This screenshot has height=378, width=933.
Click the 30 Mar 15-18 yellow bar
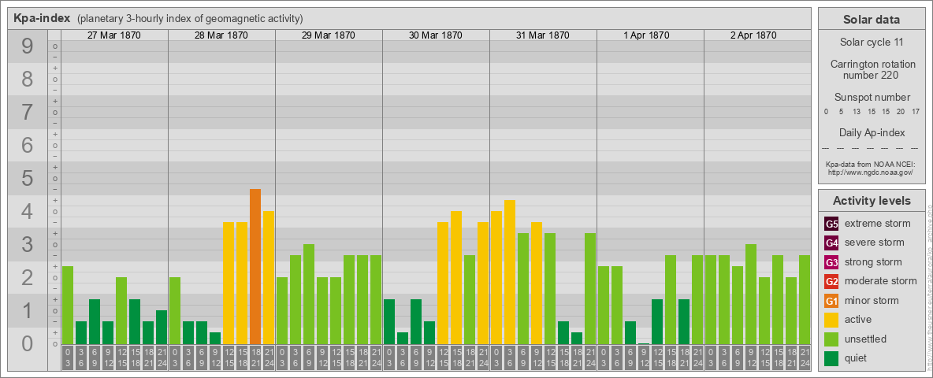click(456, 277)
